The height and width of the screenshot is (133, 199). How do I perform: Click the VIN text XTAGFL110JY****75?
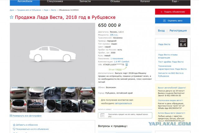pyautogui.click(x=113, y=65)
